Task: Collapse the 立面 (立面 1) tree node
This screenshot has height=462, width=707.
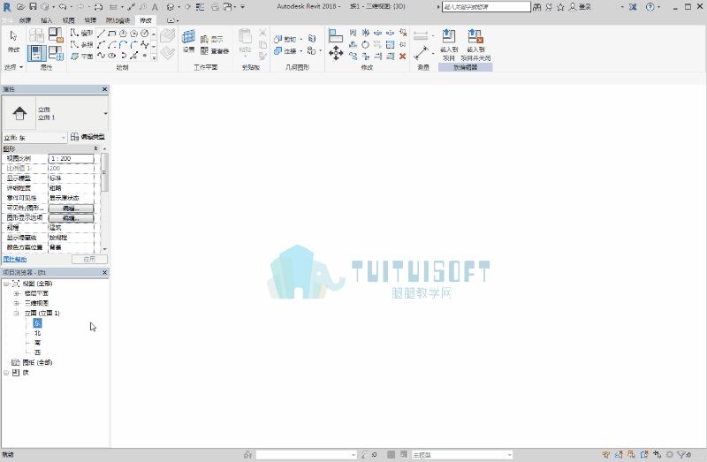Action: tap(16, 314)
